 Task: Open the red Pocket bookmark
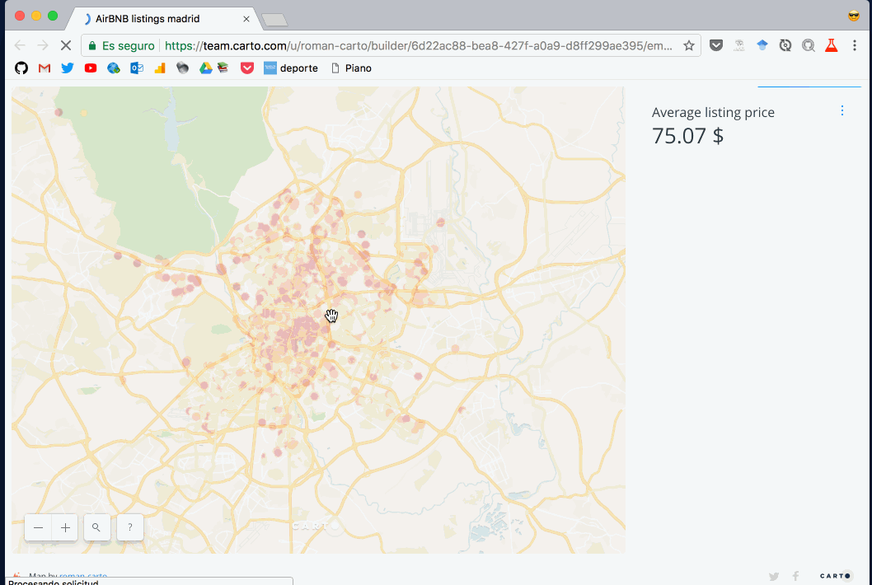tap(247, 68)
